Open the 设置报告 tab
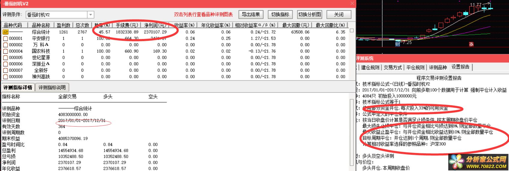The image size is (509, 171). 460,67
